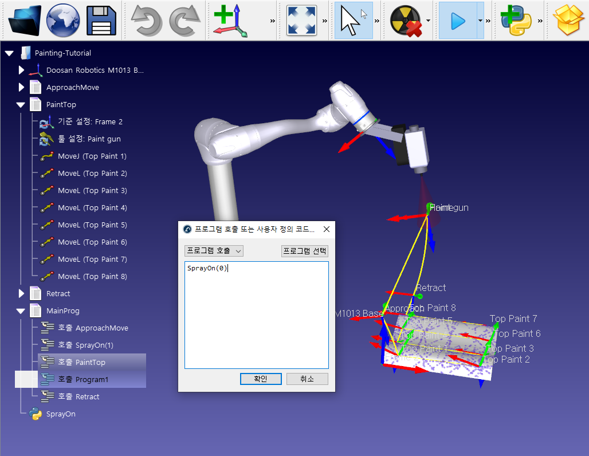
Task: Click the 프로그램 선택 button
Action: pyautogui.click(x=304, y=251)
